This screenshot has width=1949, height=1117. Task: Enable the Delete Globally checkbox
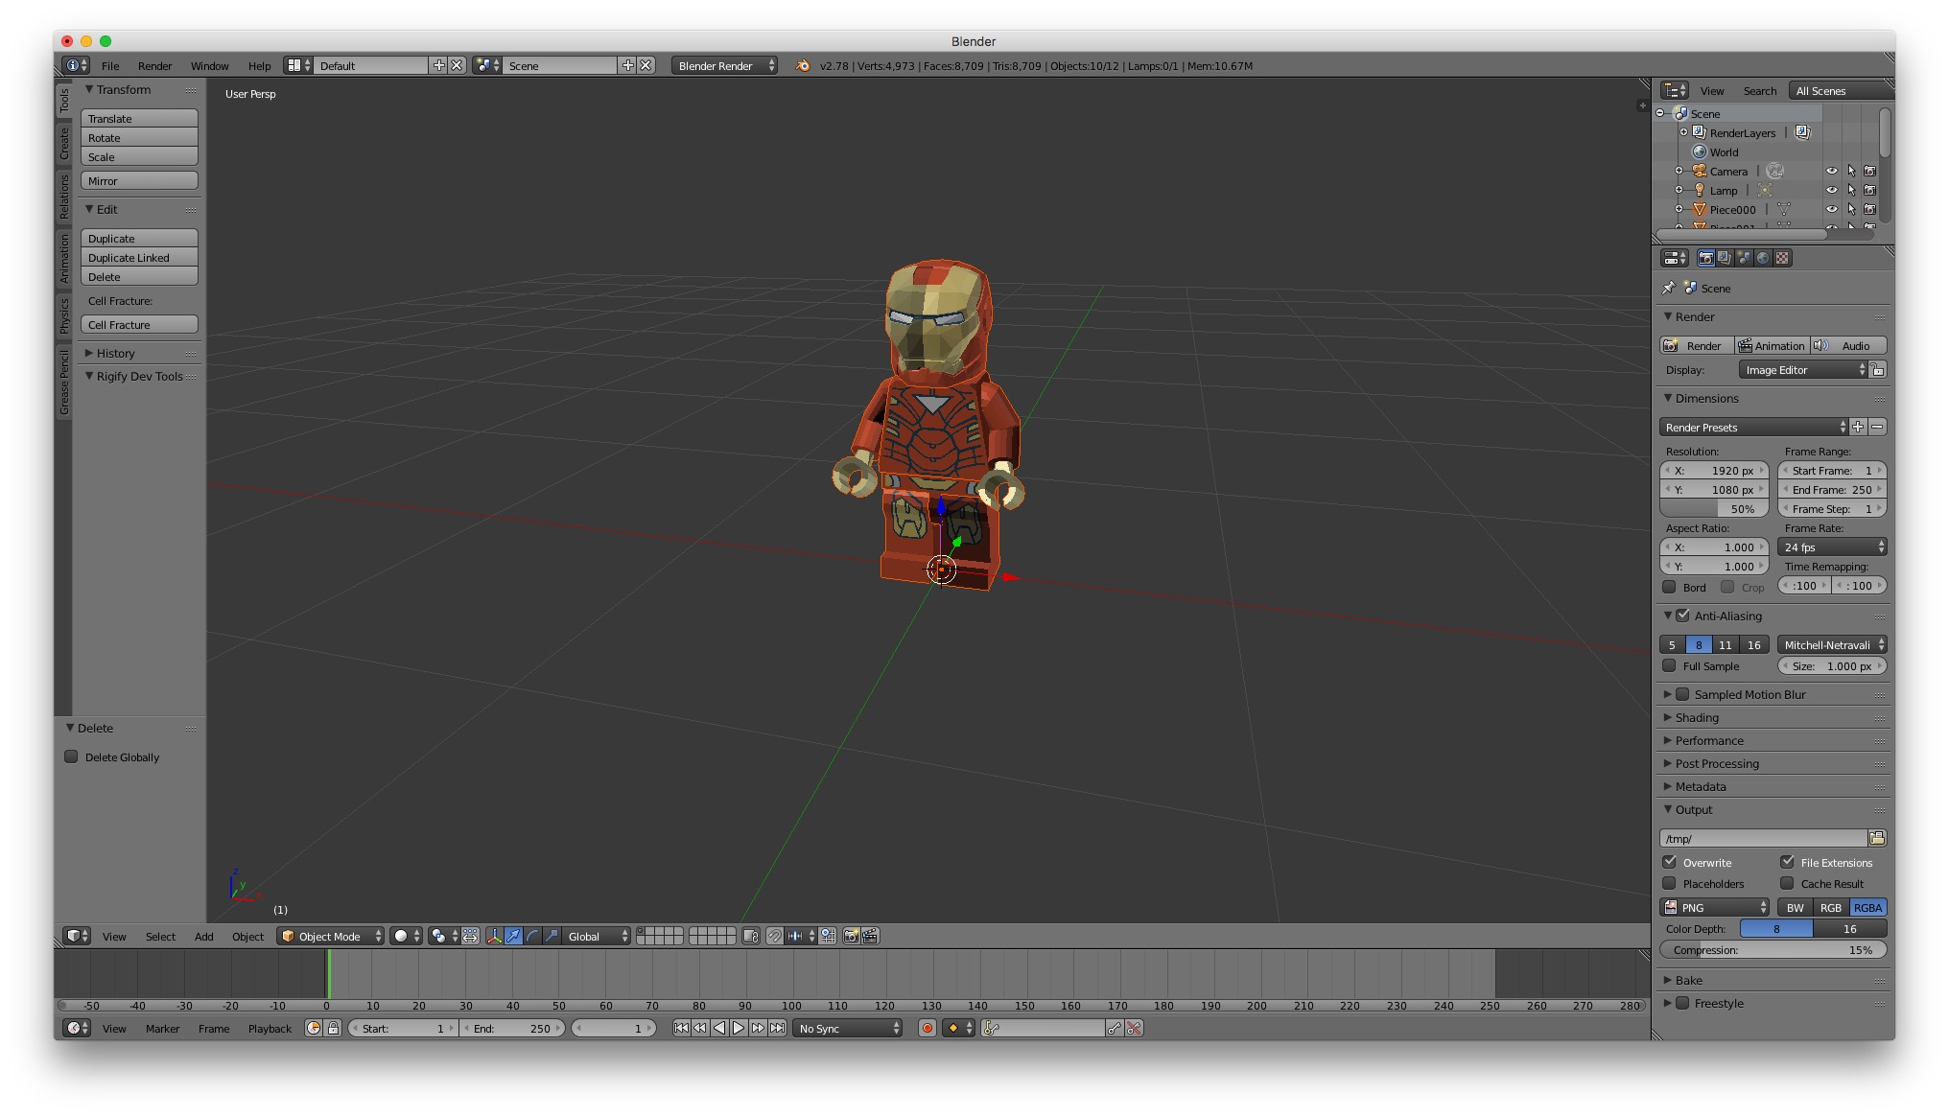pos(71,756)
